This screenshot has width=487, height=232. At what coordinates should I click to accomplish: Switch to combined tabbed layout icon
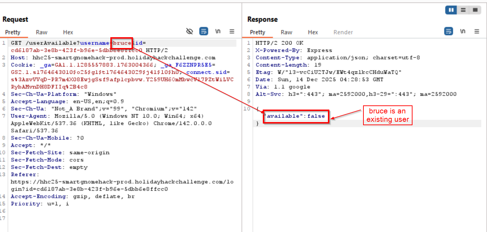(x=474, y=10)
